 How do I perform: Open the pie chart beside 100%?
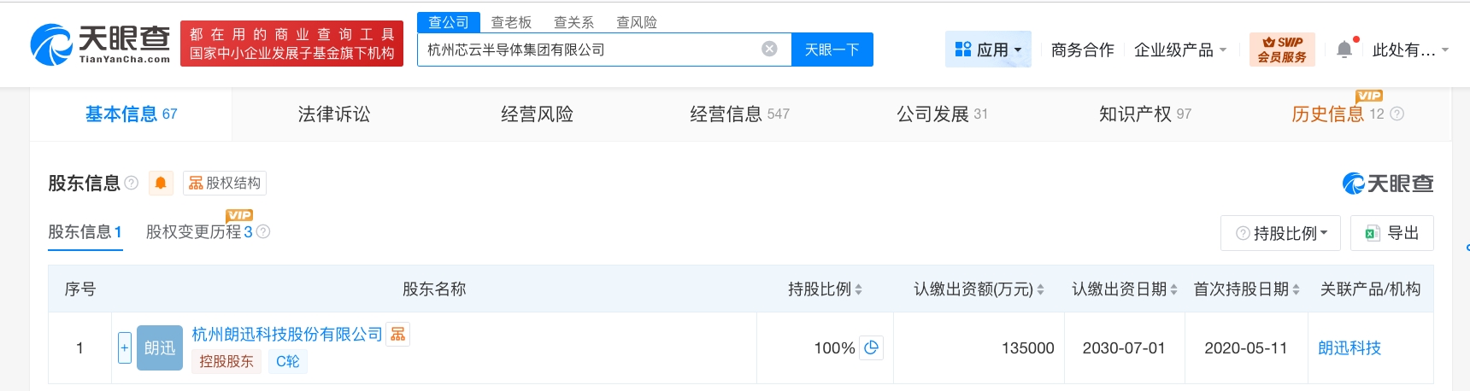871,347
